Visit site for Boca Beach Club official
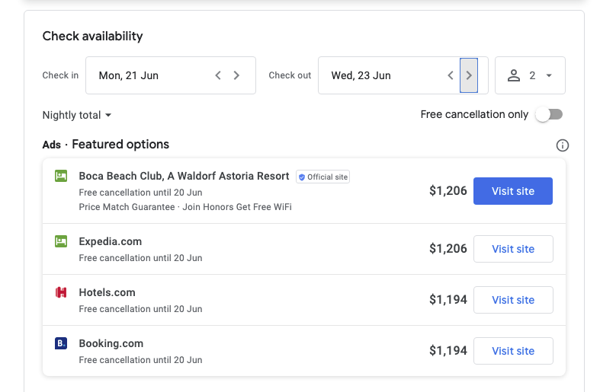The width and height of the screenshot is (600, 392). [x=513, y=191]
